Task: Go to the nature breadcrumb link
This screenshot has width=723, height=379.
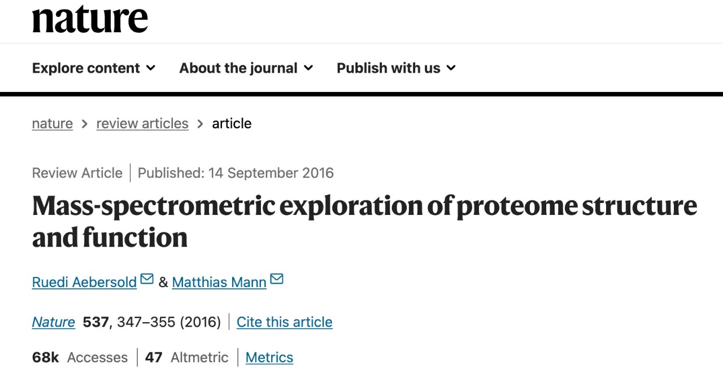Action: 53,124
